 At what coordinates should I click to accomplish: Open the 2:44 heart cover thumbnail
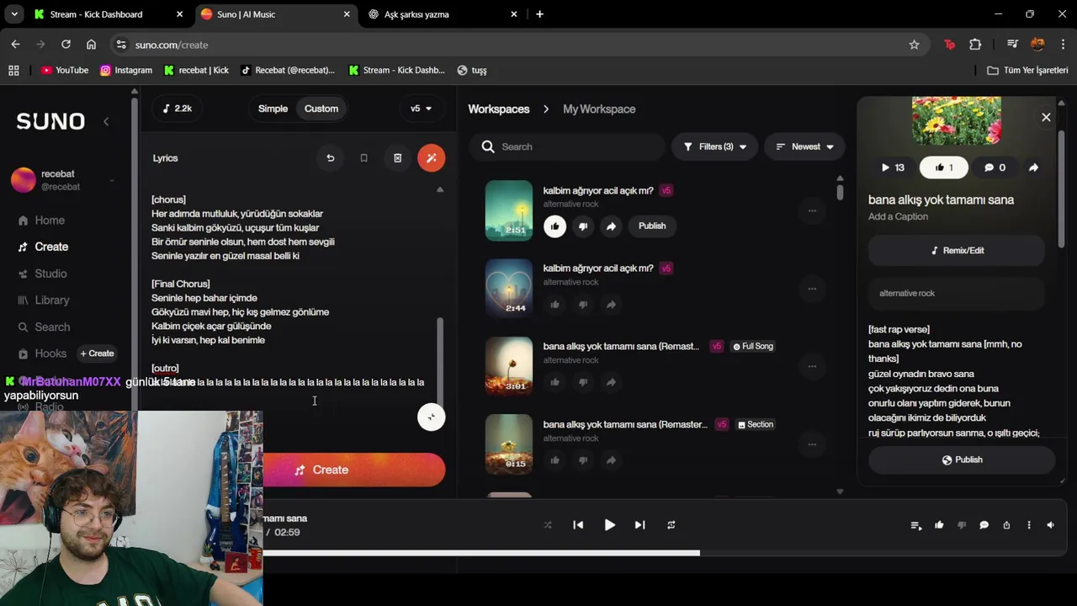509,289
